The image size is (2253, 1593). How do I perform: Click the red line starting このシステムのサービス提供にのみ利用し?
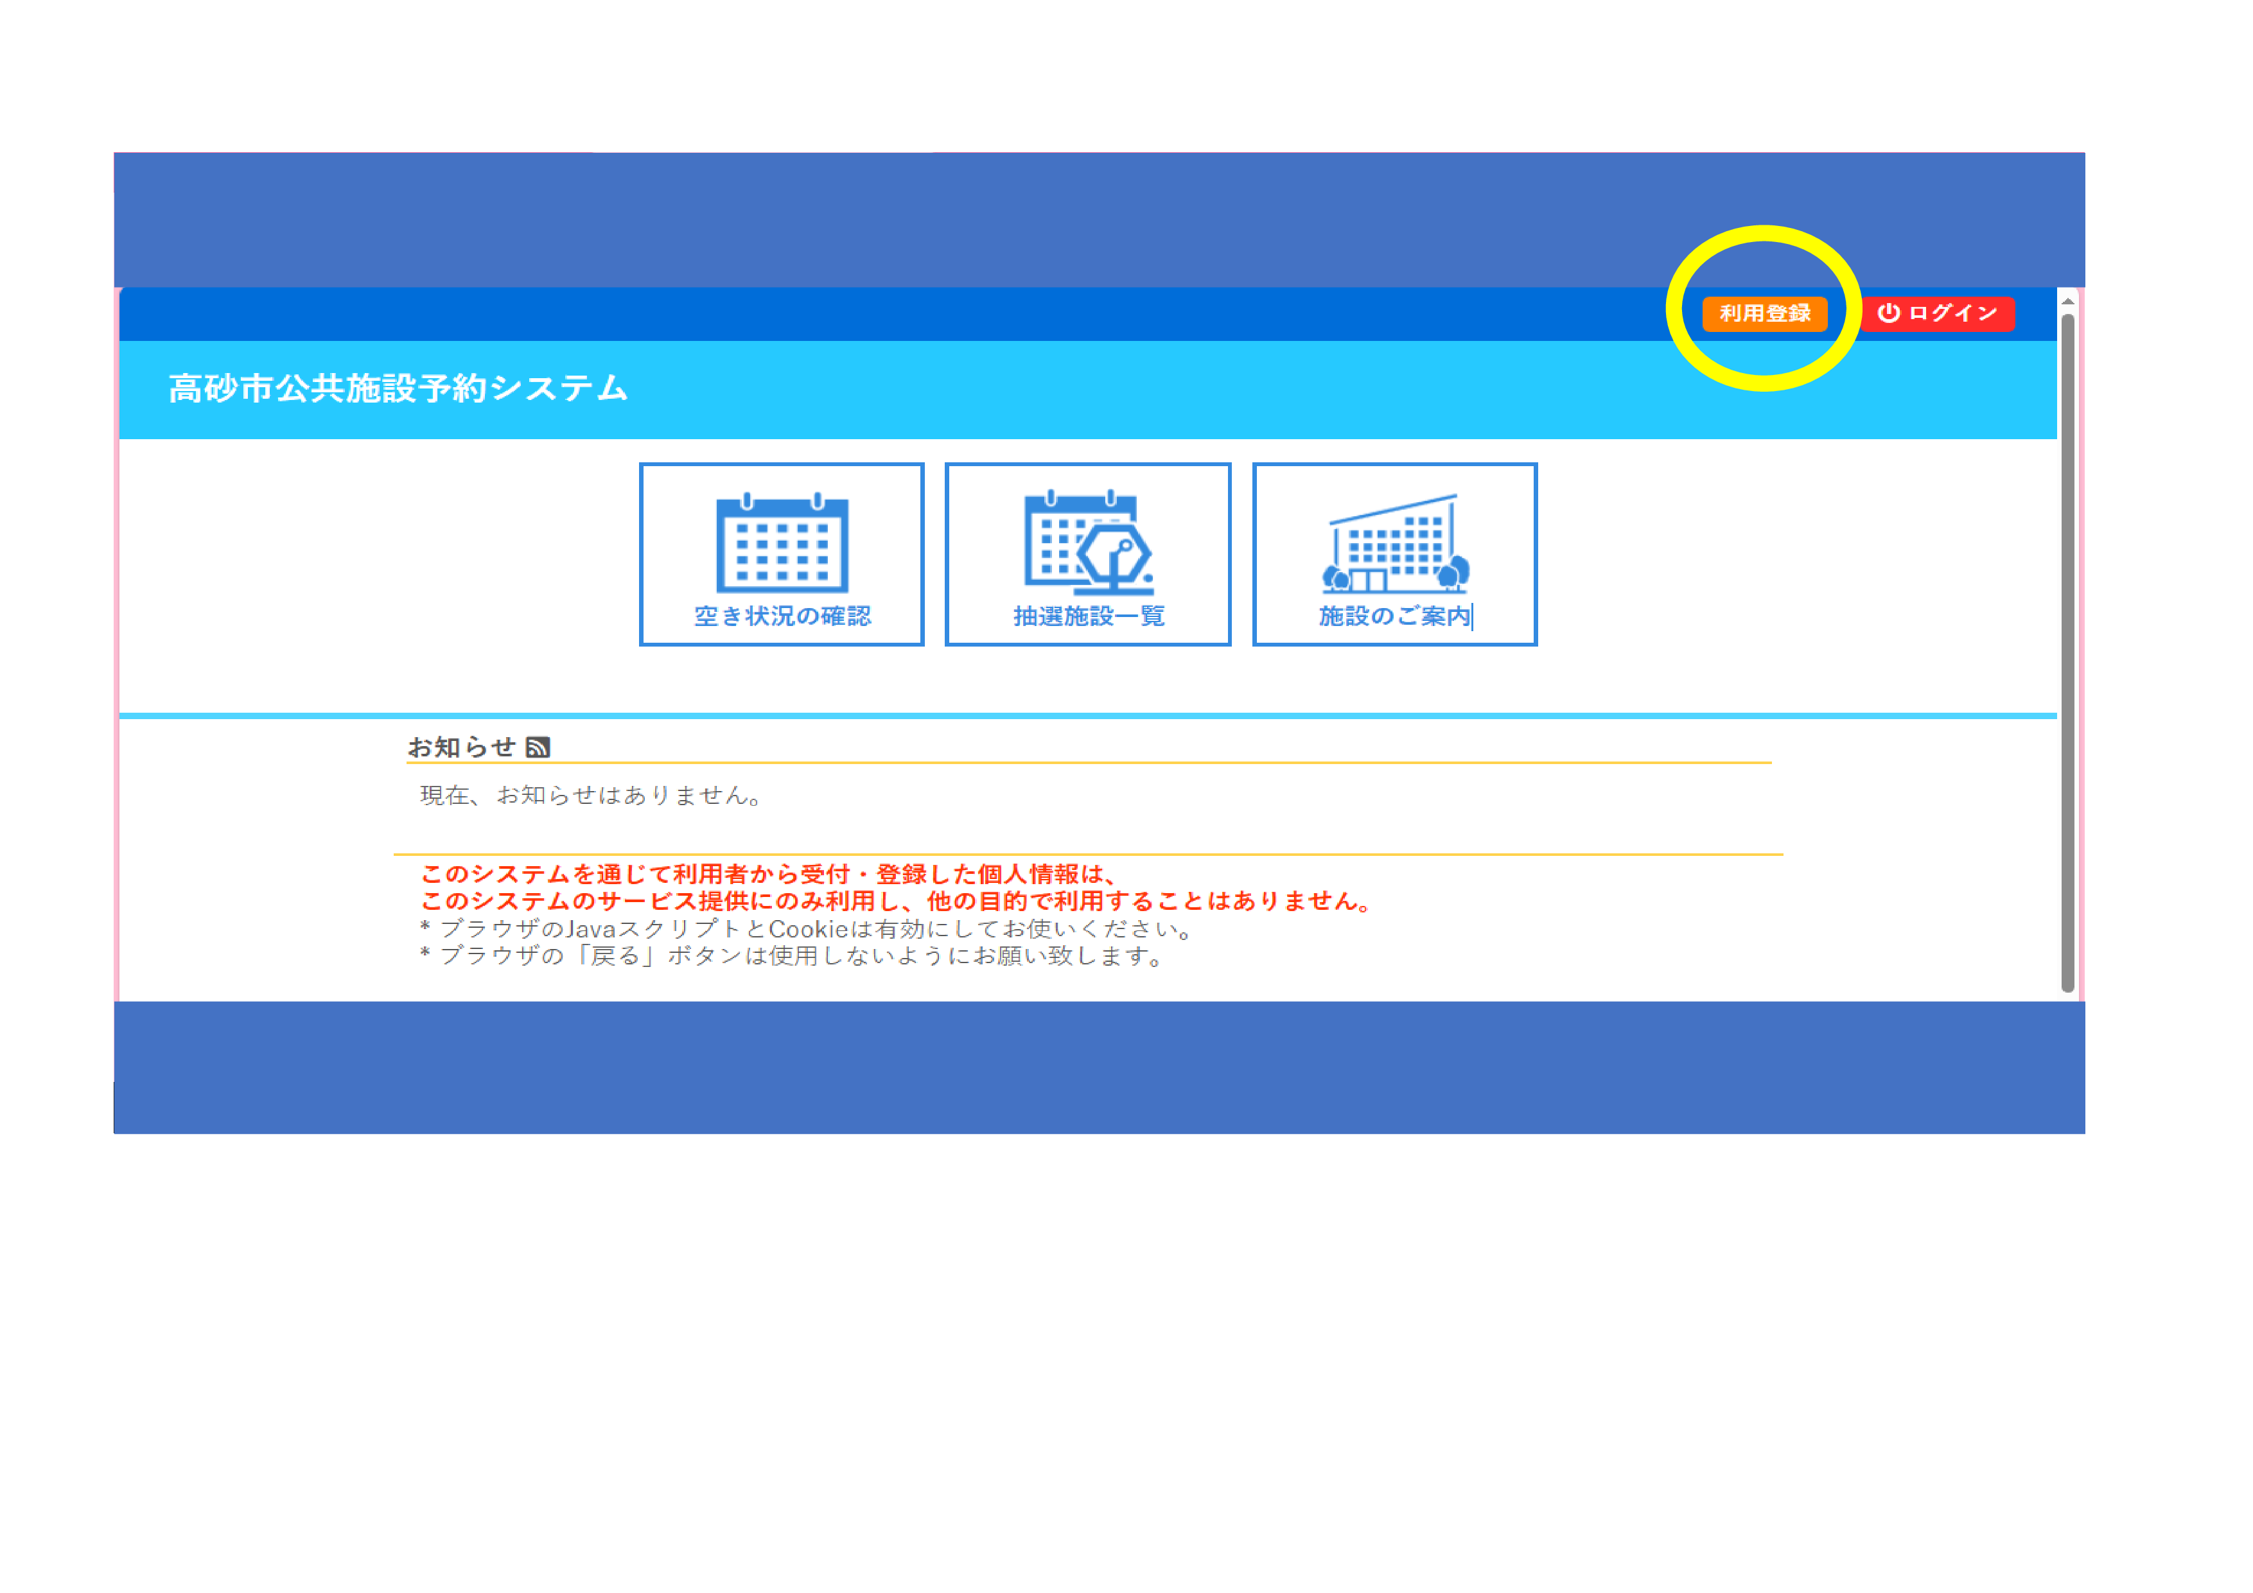pyautogui.click(x=897, y=901)
